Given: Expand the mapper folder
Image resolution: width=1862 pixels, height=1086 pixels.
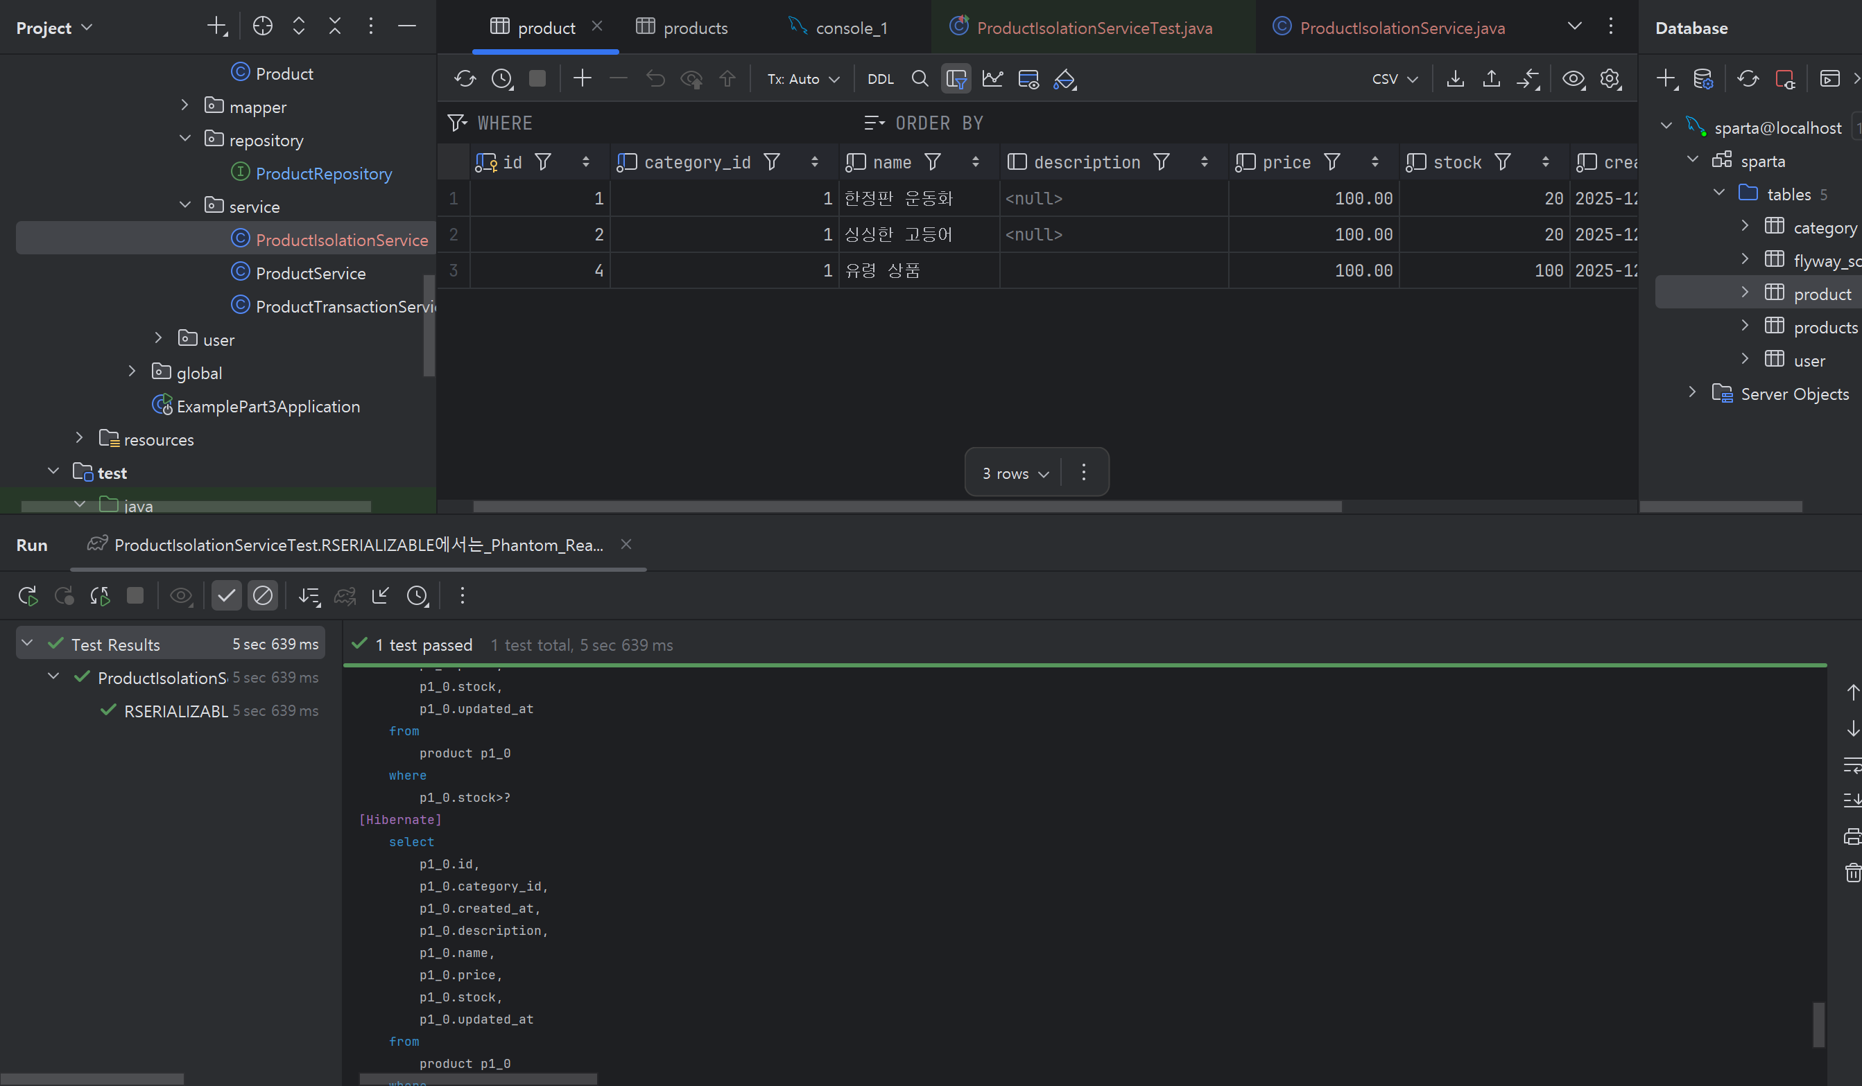Looking at the screenshot, I should (x=184, y=105).
